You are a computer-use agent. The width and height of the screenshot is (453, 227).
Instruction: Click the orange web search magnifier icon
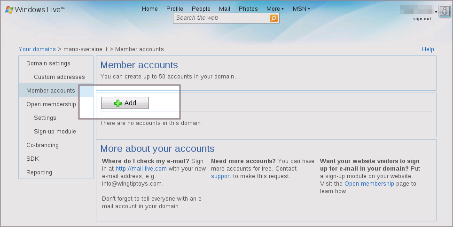point(274,18)
